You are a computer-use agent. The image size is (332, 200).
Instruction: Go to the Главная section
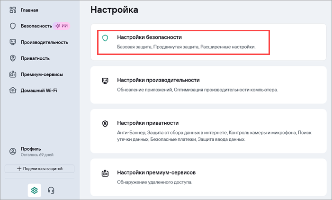[x=29, y=10]
